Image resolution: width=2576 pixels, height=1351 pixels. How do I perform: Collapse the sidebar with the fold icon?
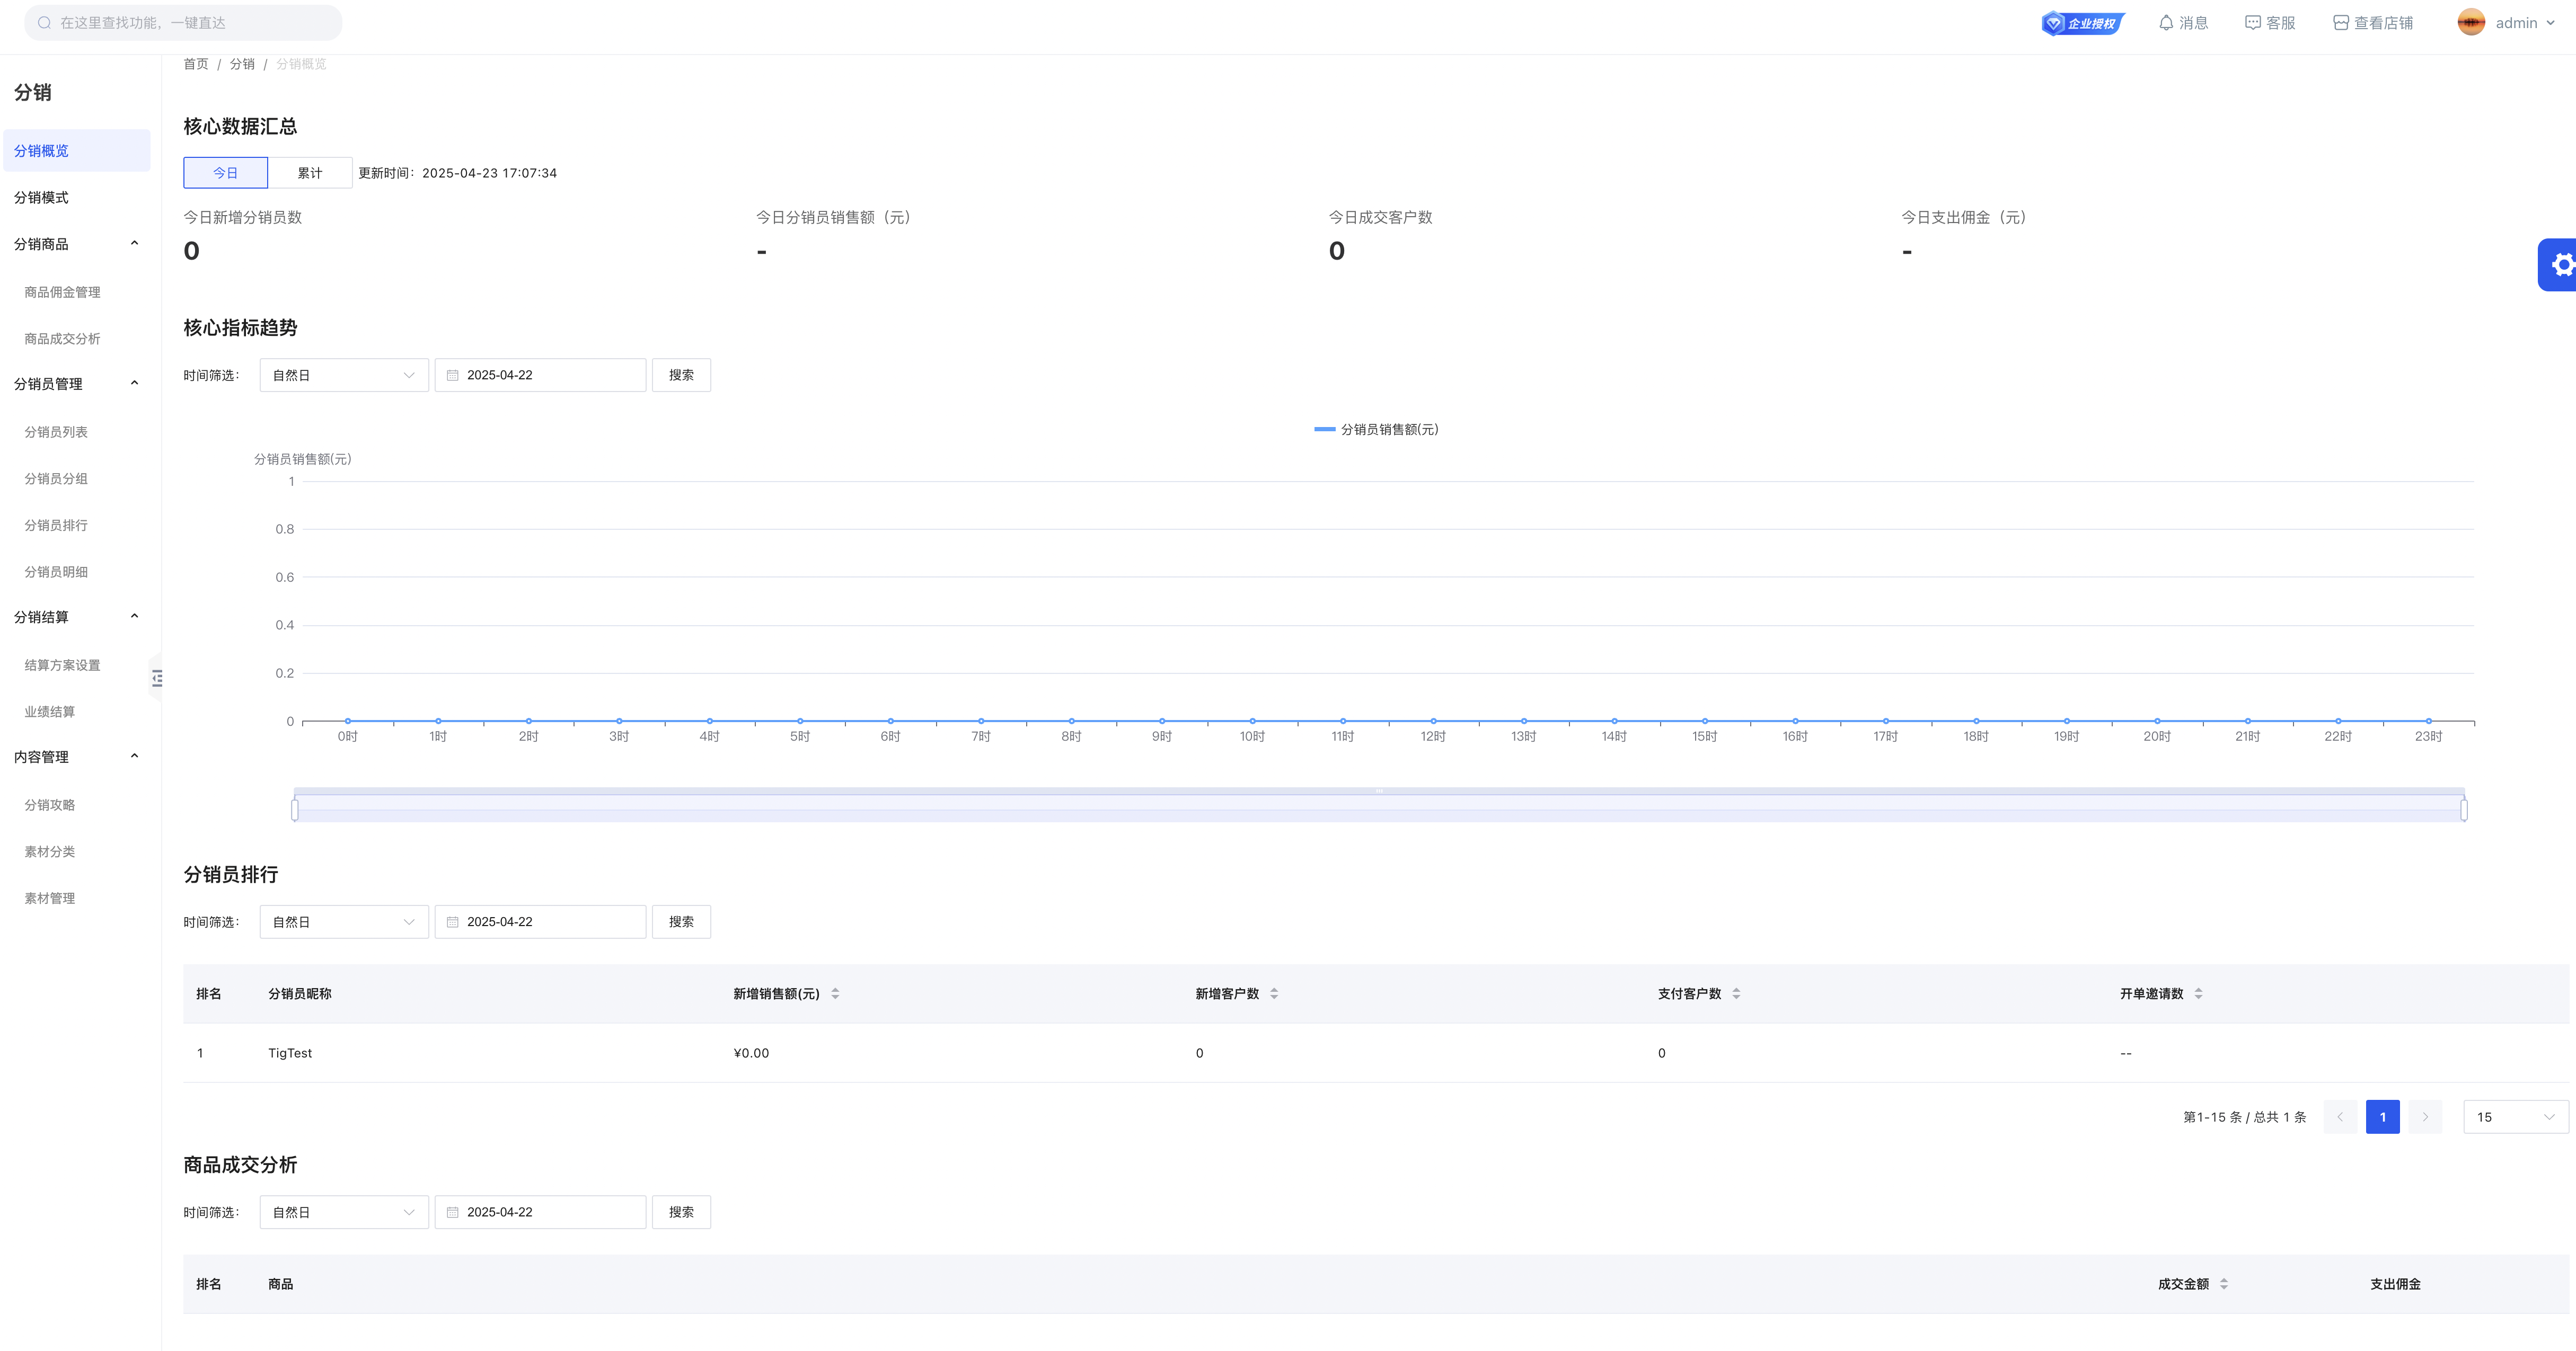(x=156, y=680)
